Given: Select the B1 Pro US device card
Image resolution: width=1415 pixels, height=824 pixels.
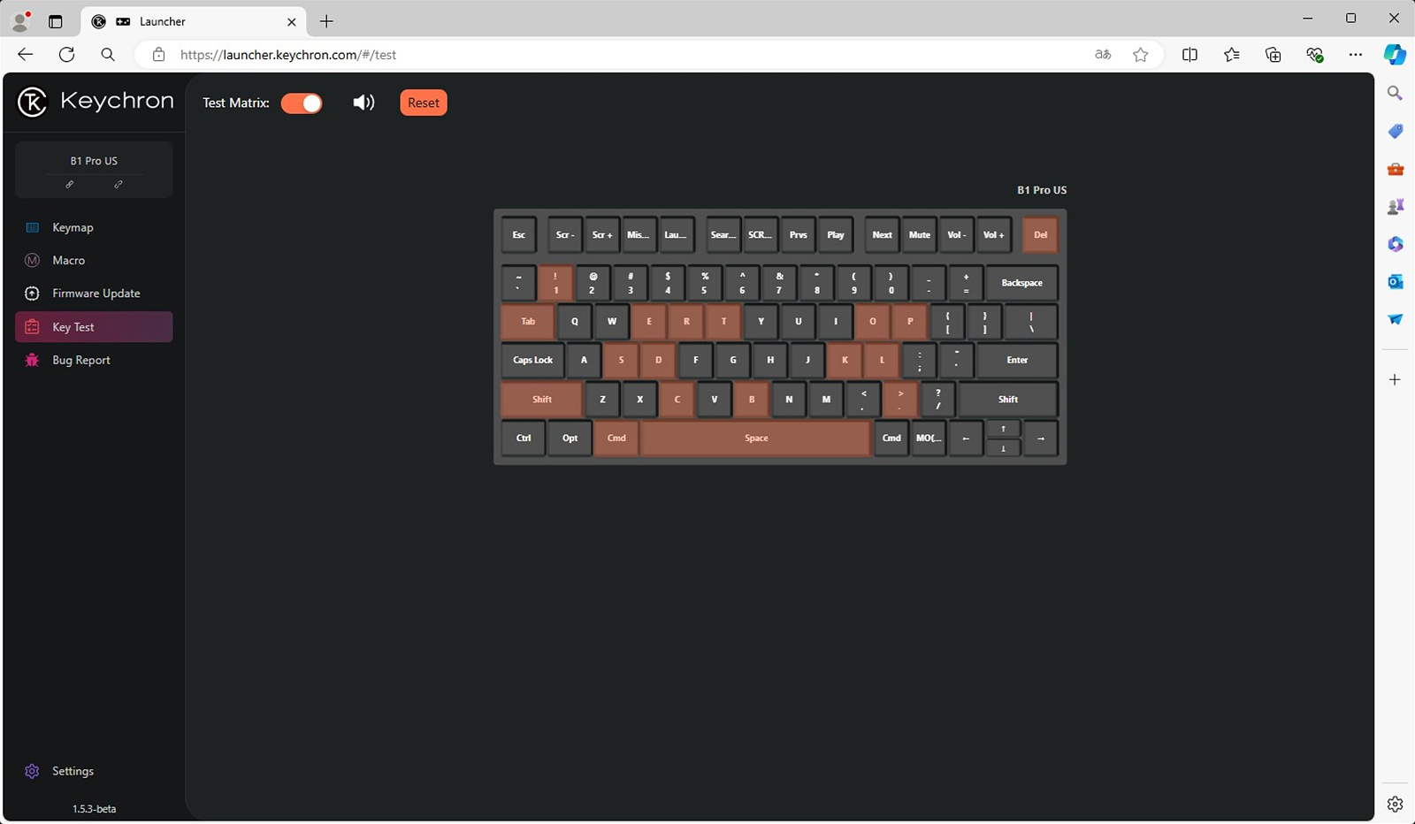Looking at the screenshot, I should (x=94, y=170).
